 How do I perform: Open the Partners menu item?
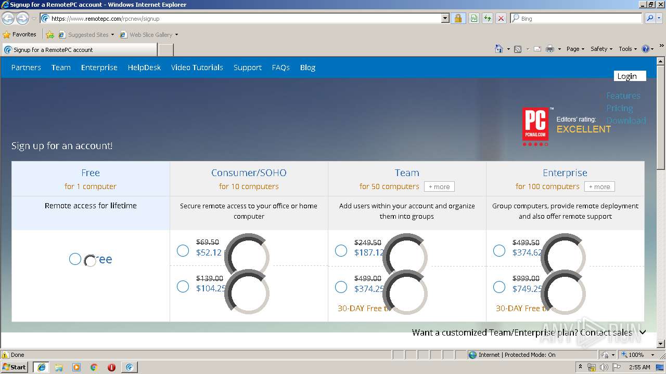tap(26, 68)
